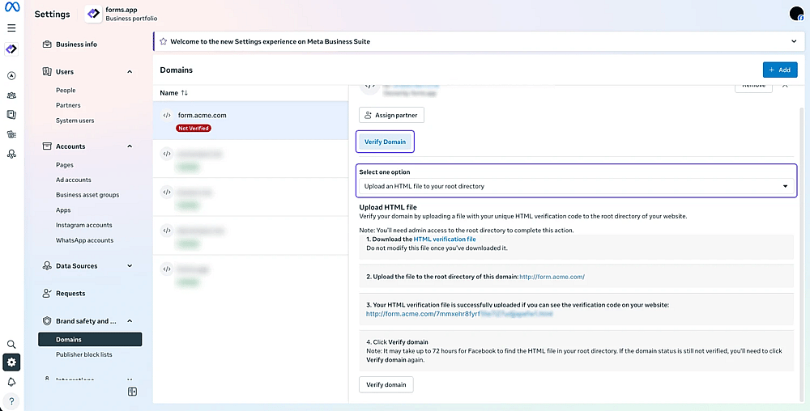Click the highlighted Verify Domain button

pos(386,142)
